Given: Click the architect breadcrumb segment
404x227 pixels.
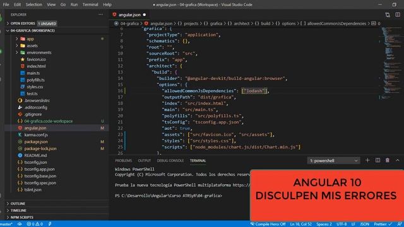Looking at the screenshot, I should [x=241, y=23].
